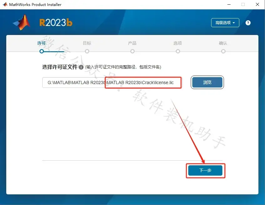Image resolution: width=265 pixels, height=205 pixels.
Task: Minimize the installer window
Action: click(x=229, y=5)
